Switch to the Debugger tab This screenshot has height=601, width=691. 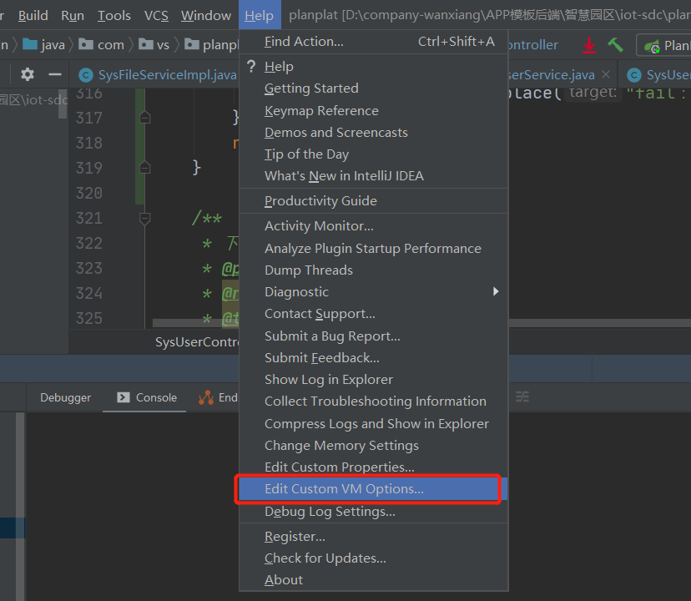click(x=66, y=397)
